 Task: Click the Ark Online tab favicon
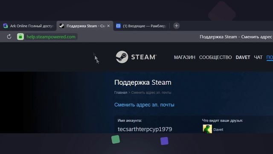point(6,26)
